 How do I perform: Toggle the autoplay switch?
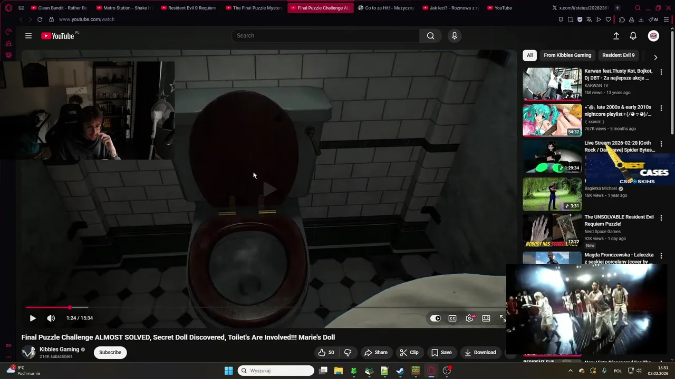point(436,318)
